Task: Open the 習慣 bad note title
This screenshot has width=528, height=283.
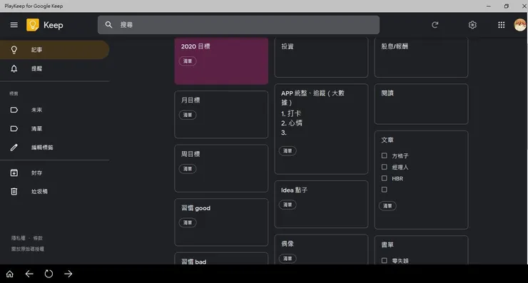Action: (193, 262)
